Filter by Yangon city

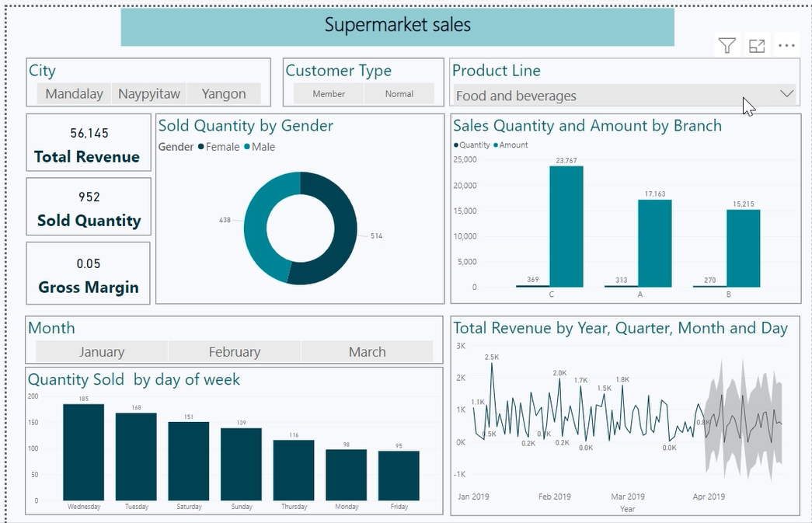tap(224, 93)
